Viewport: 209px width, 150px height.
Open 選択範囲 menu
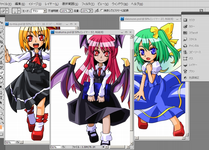click(x=70, y=4)
